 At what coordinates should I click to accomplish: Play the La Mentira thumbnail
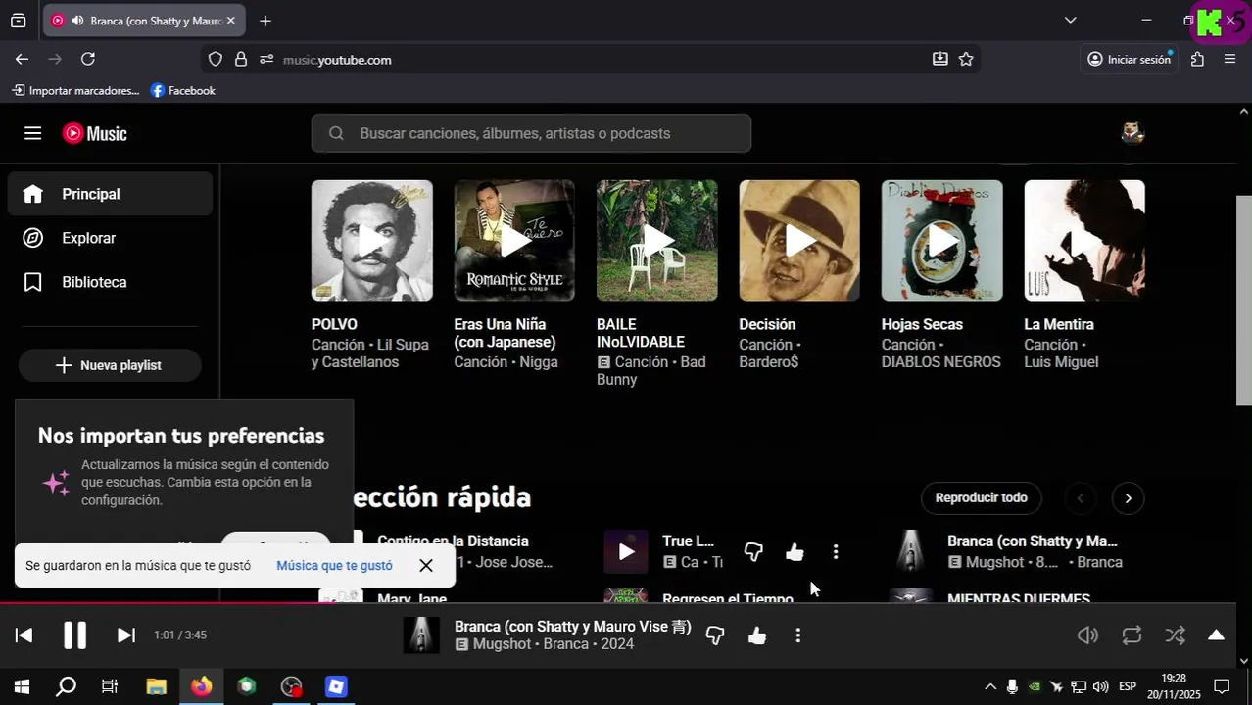1084,240
